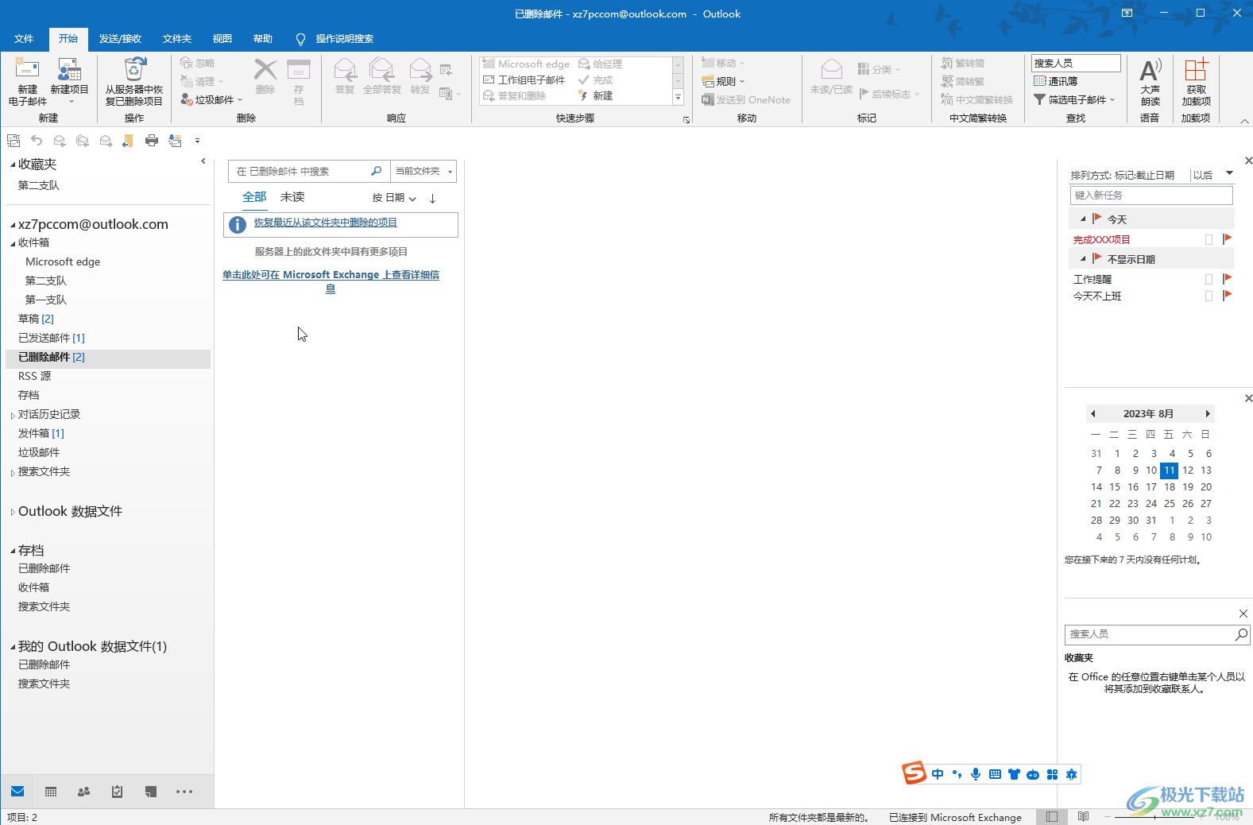1253x825 pixels.
Task: Mark 完成XXX项目 task complete checkbox
Action: (1209, 240)
